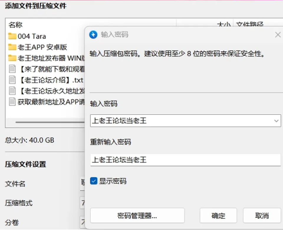
Task: Select the 【来了就能下载和观看 file row
Action: (x=46, y=69)
